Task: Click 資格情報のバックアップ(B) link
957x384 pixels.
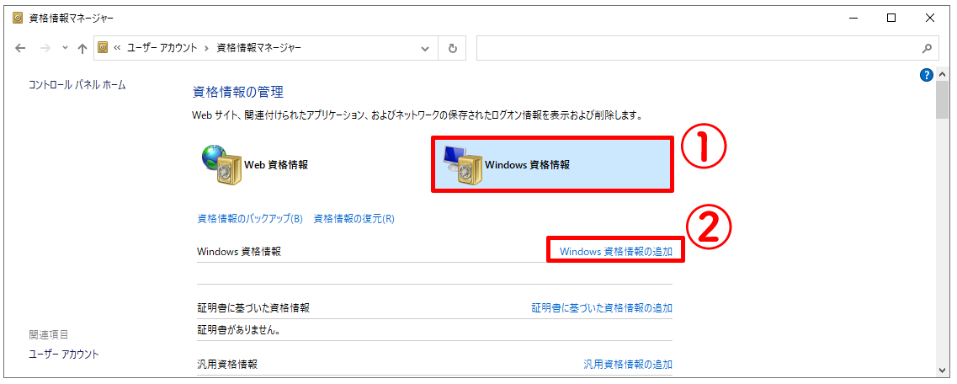Action: tap(250, 219)
